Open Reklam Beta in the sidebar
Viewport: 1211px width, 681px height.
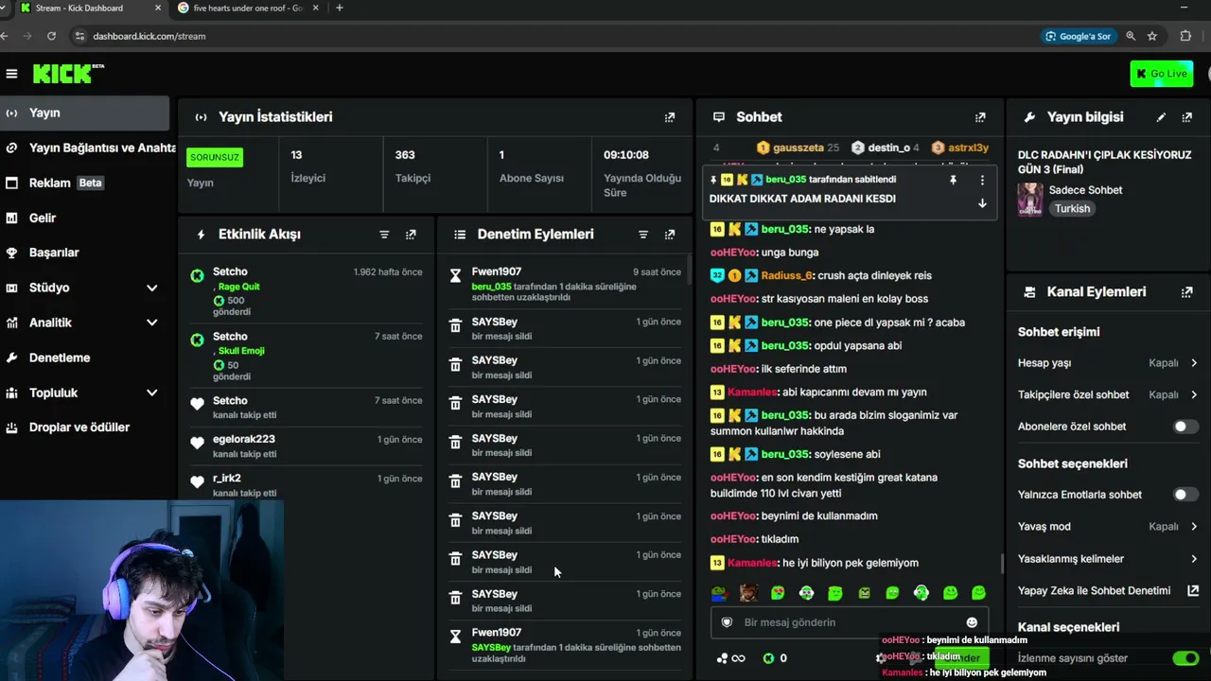(85, 183)
